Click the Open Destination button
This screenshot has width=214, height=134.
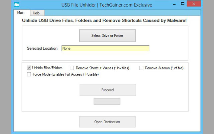click(x=107, y=122)
